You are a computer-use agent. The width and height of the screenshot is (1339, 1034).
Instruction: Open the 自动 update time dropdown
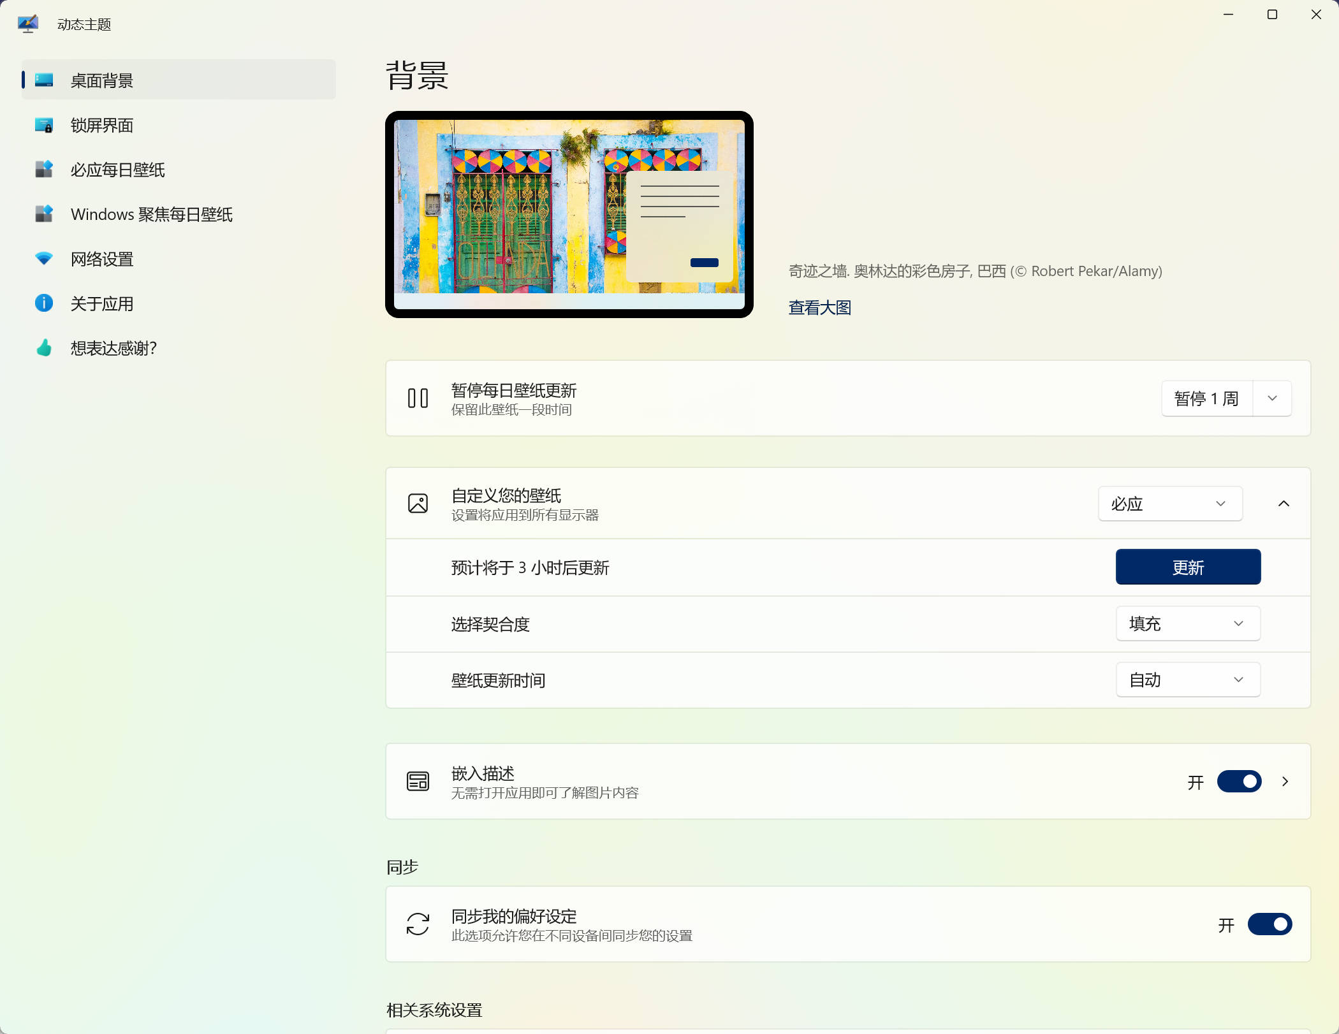[x=1188, y=680]
